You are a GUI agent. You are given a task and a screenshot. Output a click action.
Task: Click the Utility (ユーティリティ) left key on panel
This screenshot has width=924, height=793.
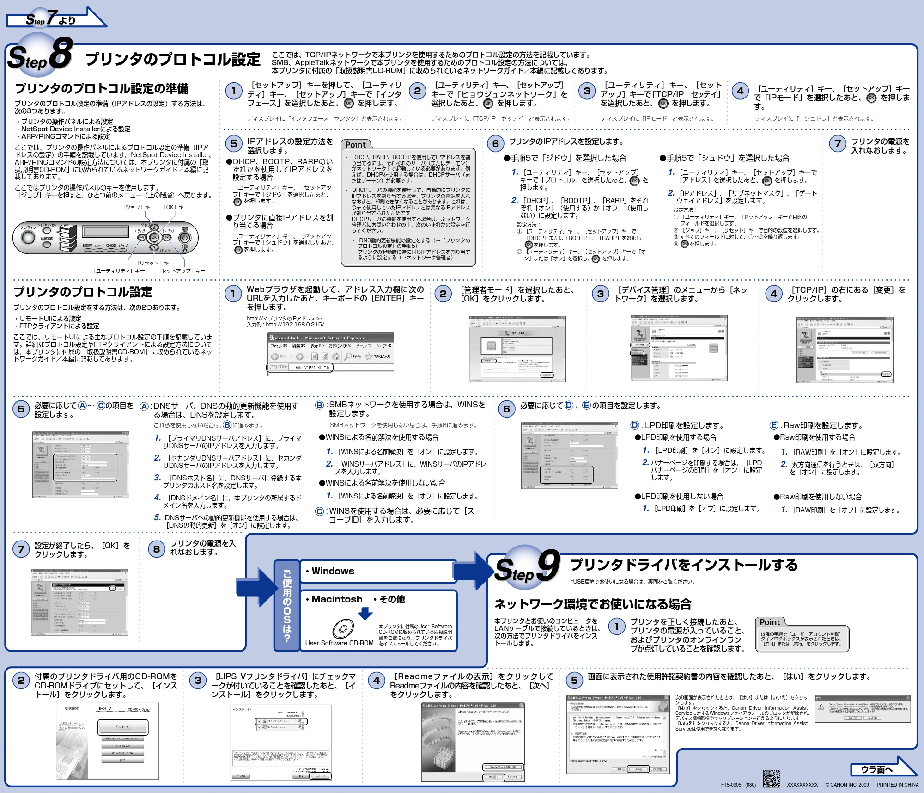click(141, 237)
